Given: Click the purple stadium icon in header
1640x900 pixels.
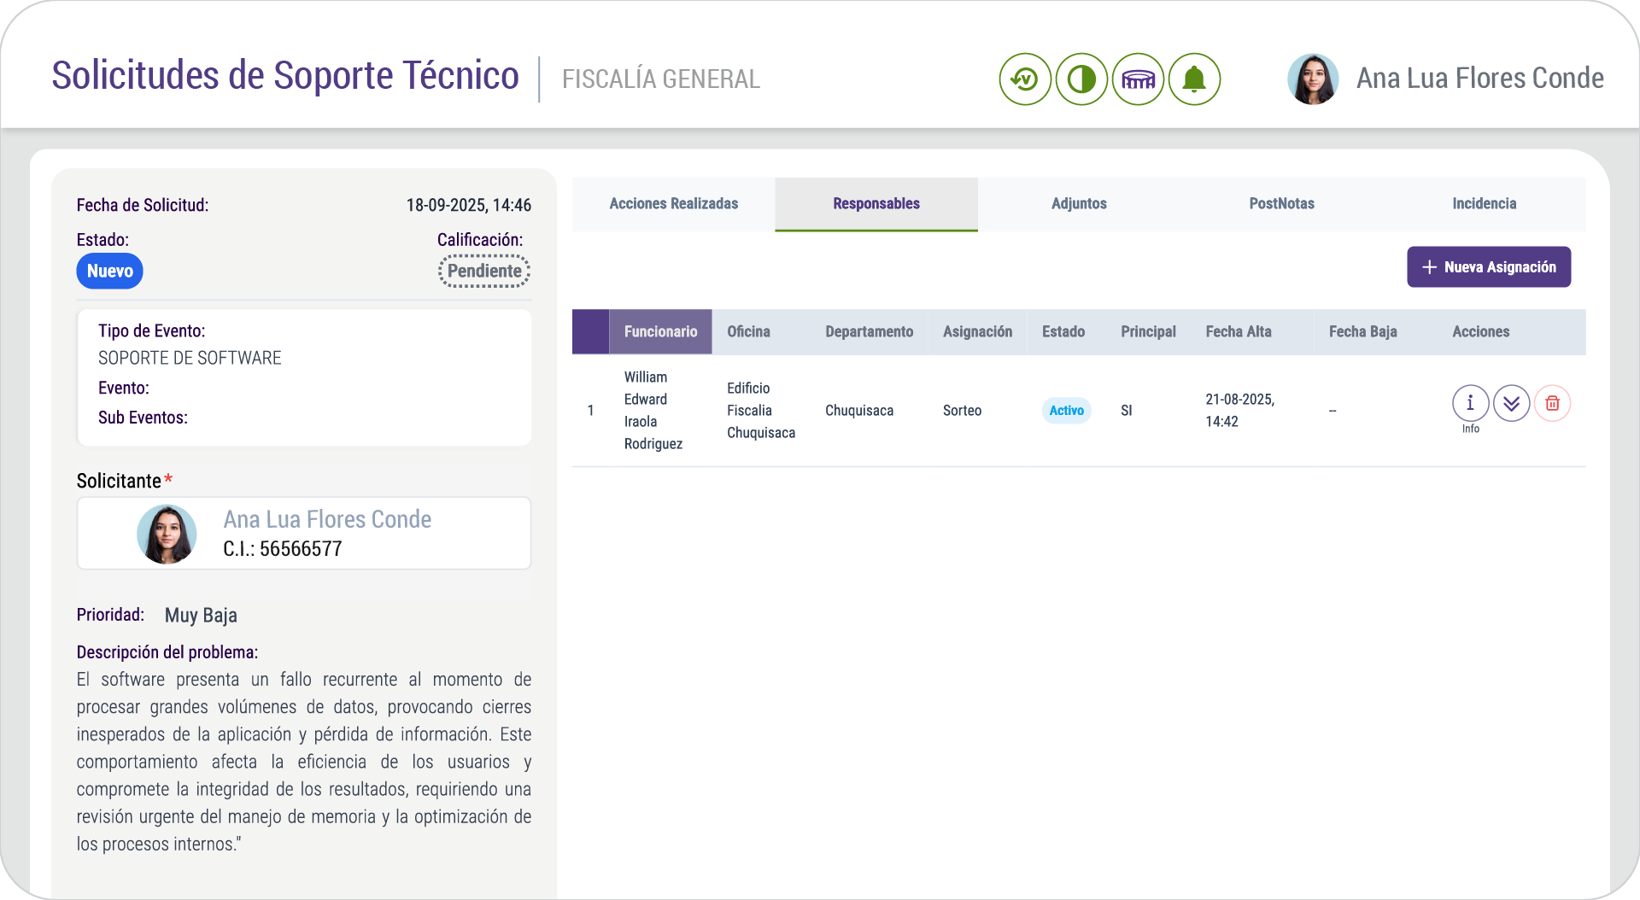Looking at the screenshot, I should pyautogui.click(x=1138, y=79).
